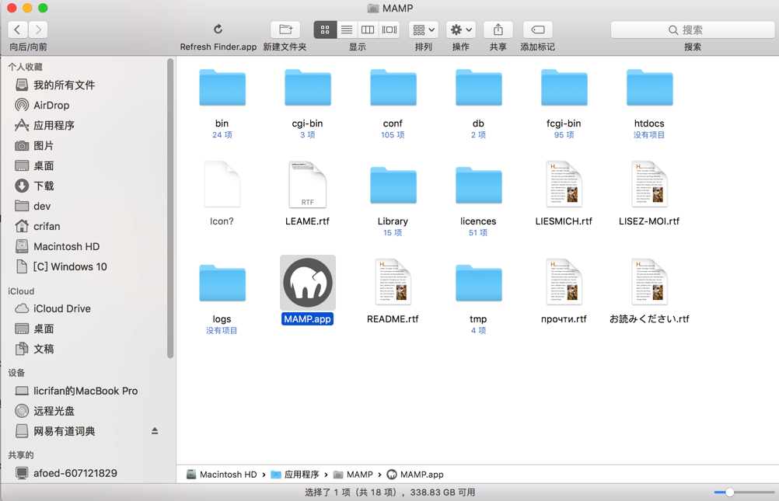Click the '95 项' count under fcgi-bin
779x501 pixels.
pos(564,135)
